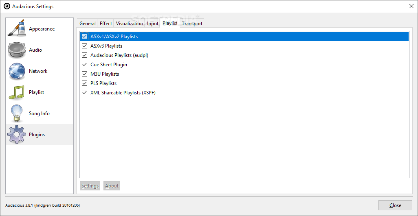
Task: Select the M3U Playlists row text
Action: pos(104,74)
